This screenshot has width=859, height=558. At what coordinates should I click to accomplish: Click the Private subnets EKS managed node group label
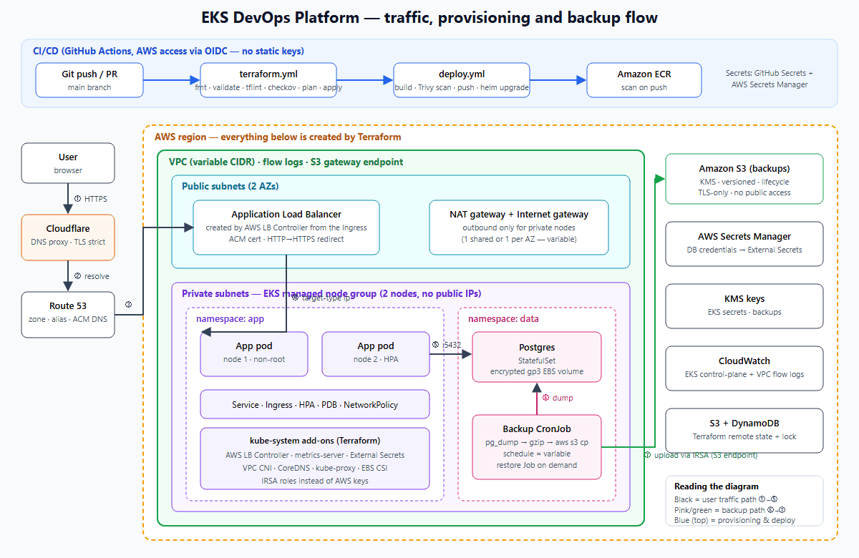(331, 293)
